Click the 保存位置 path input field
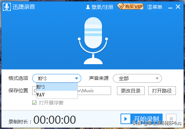185x129 pixels. coord(71,91)
